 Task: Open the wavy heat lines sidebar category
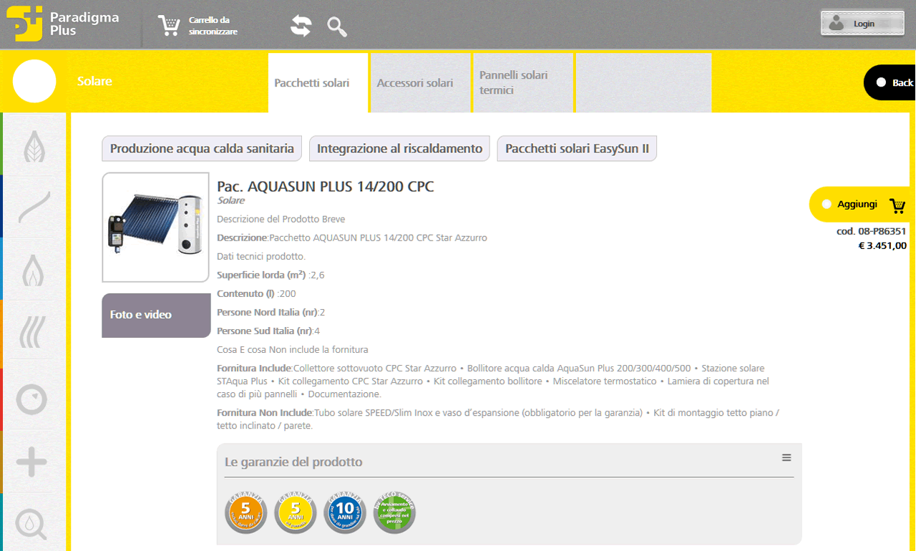(x=33, y=331)
